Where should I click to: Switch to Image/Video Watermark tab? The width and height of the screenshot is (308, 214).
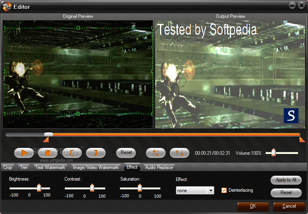pyautogui.click(x=96, y=167)
